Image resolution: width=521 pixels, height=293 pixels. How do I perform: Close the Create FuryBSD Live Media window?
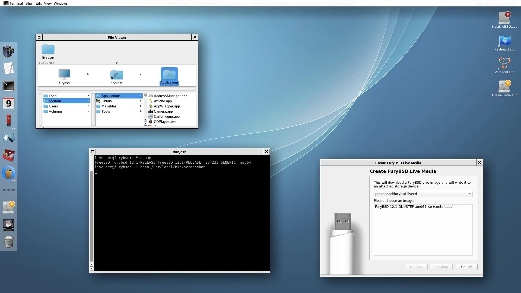click(x=479, y=162)
